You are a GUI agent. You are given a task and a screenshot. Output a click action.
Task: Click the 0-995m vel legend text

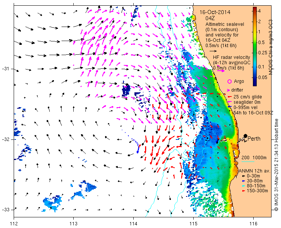pos(246,108)
